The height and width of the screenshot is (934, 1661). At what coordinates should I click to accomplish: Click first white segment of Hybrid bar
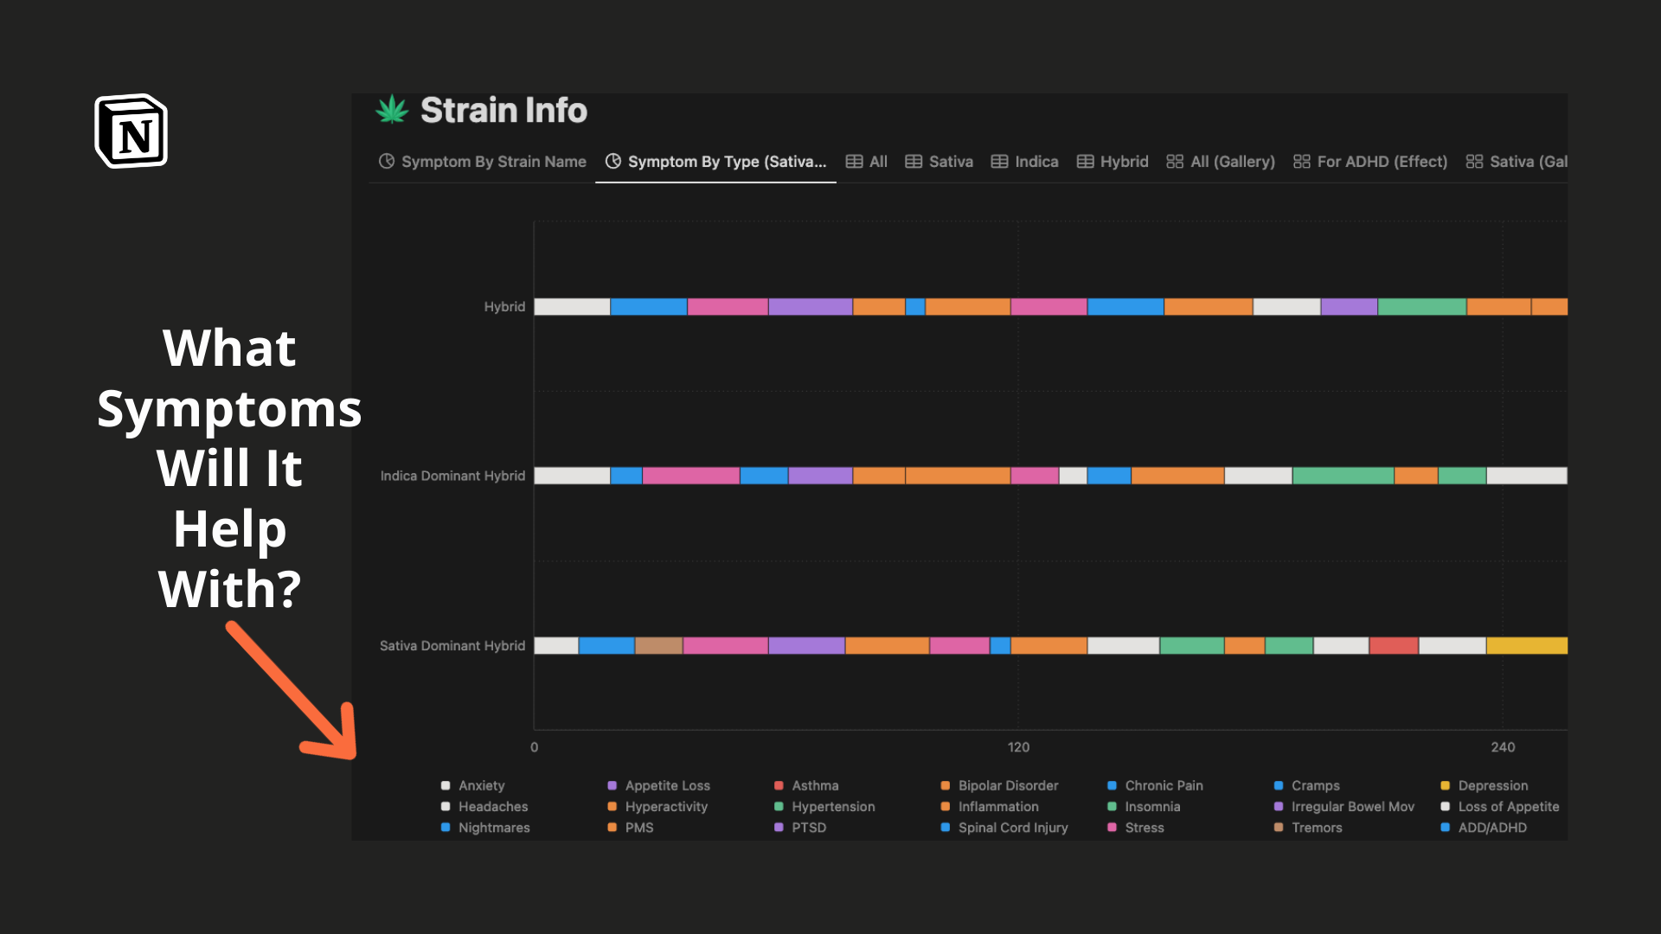click(572, 307)
